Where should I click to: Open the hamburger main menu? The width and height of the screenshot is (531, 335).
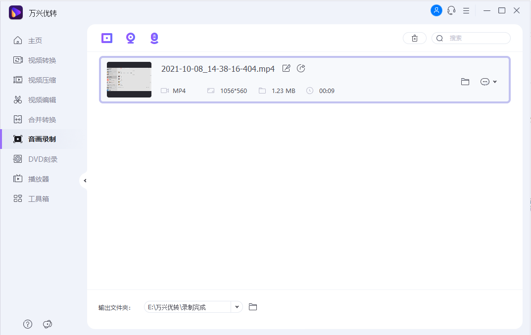466,10
